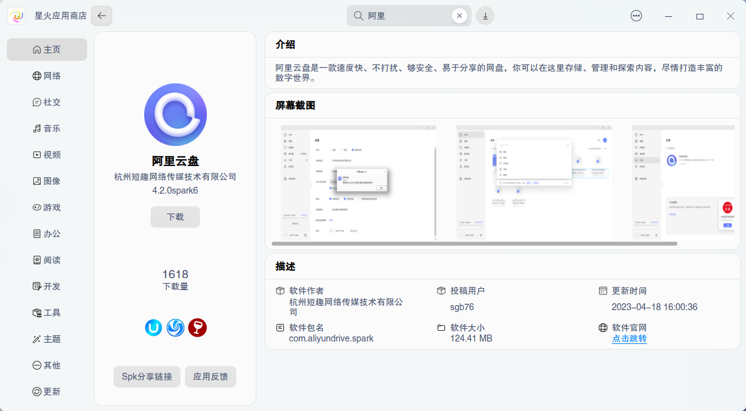The width and height of the screenshot is (746, 411).
Task: Click the Spk分享链接 button
Action: (147, 377)
